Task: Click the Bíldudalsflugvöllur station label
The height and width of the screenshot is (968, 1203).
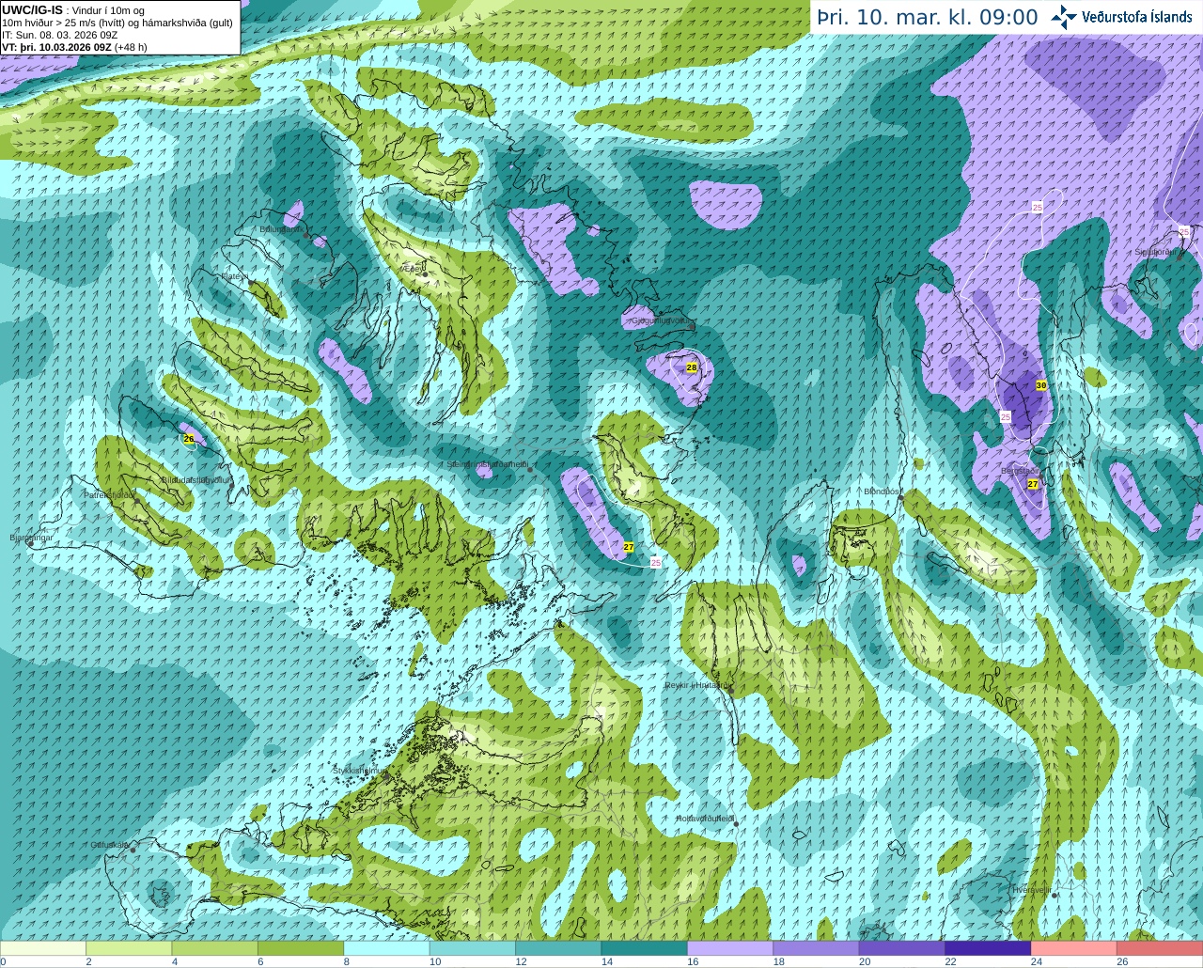Action: click(x=195, y=479)
